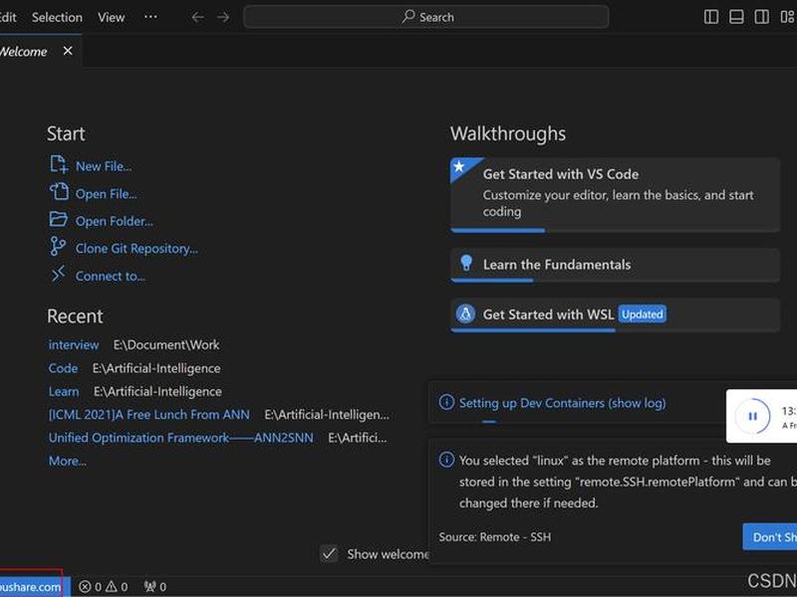Open recent folder interview
This screenshot has width=797, height=597.
(x=74, y=344)
